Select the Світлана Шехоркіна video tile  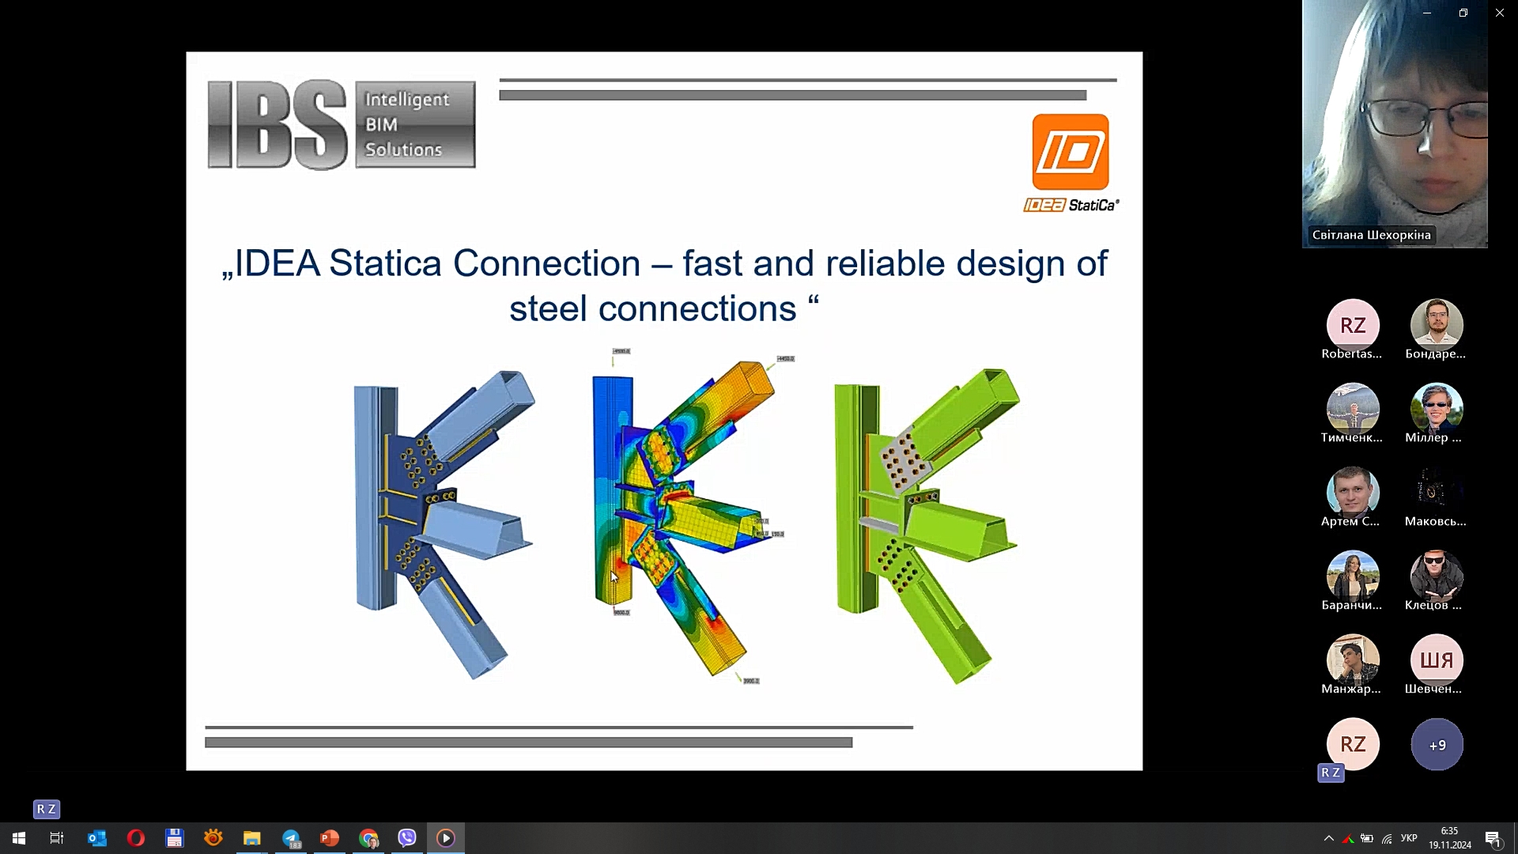pos(1395,124)
